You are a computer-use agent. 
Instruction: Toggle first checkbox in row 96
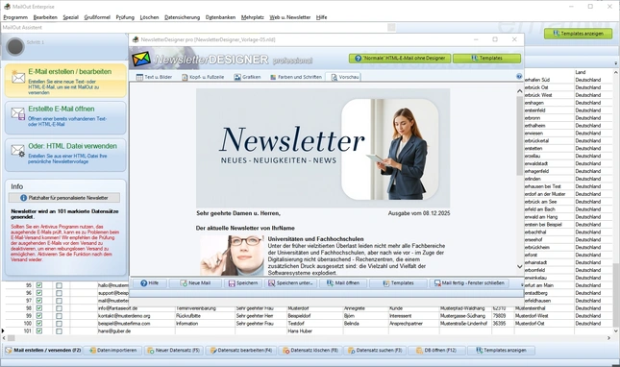(x=39, y=293)
